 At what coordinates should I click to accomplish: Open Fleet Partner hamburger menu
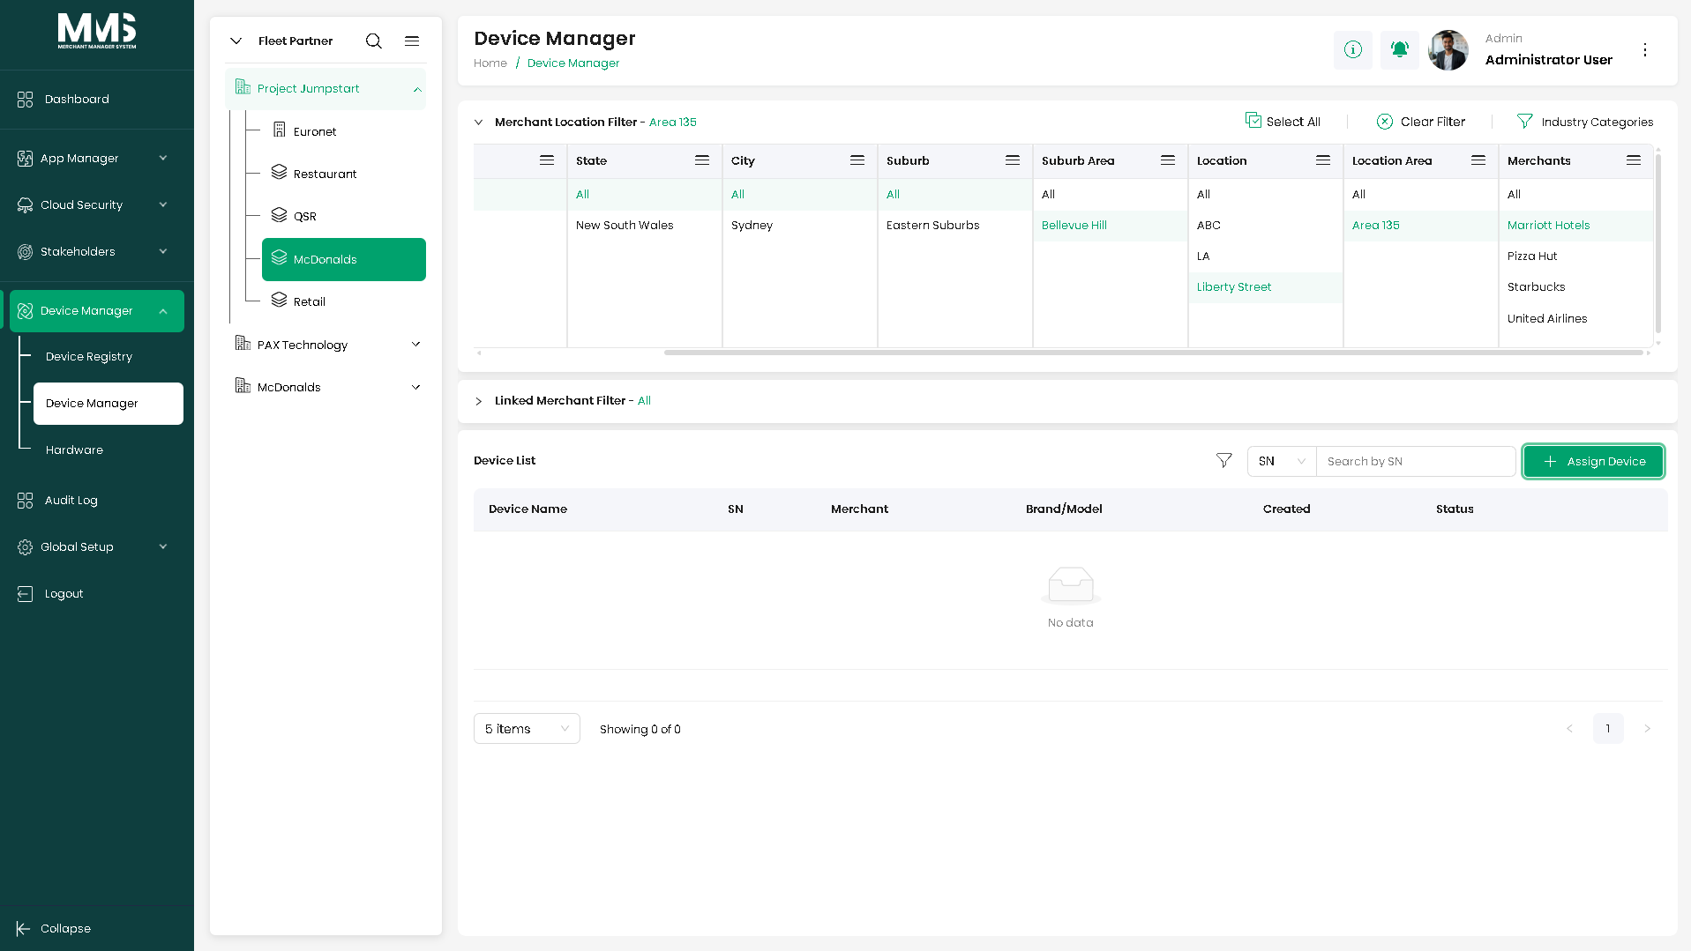[x=412, y=41]
